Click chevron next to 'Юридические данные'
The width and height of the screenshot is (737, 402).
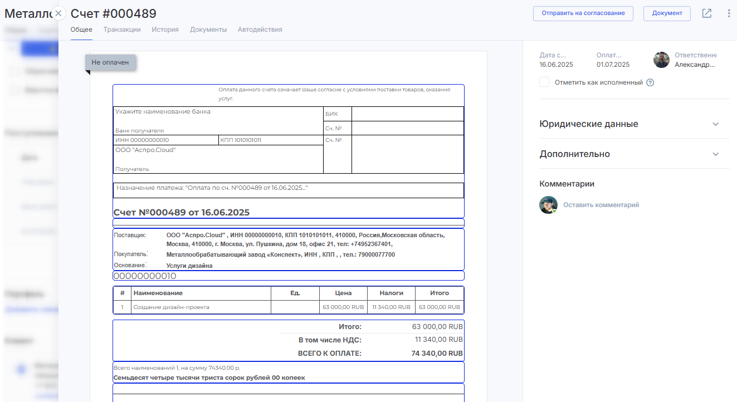tap(716, 124)
